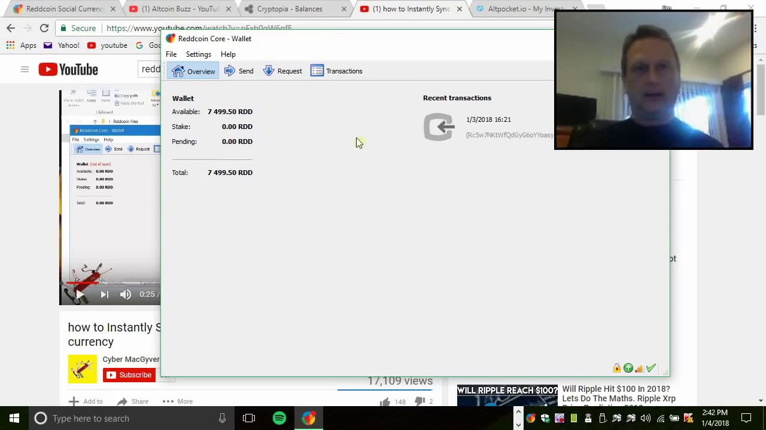The image size is (766, 430).
Task: Skip to next YouTube video
Action: [104, 294]
